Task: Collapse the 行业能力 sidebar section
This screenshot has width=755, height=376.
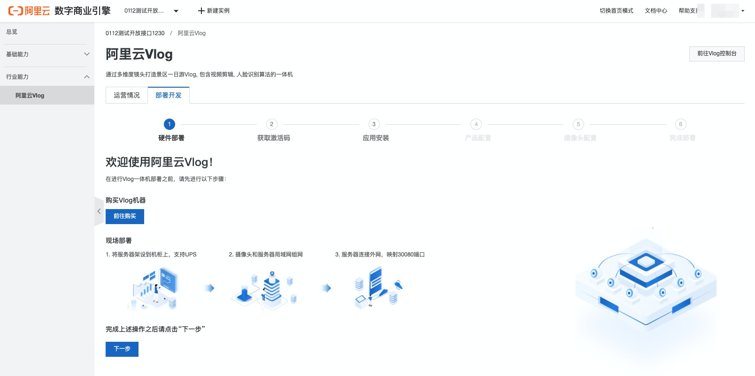Action: coord(47,77)
